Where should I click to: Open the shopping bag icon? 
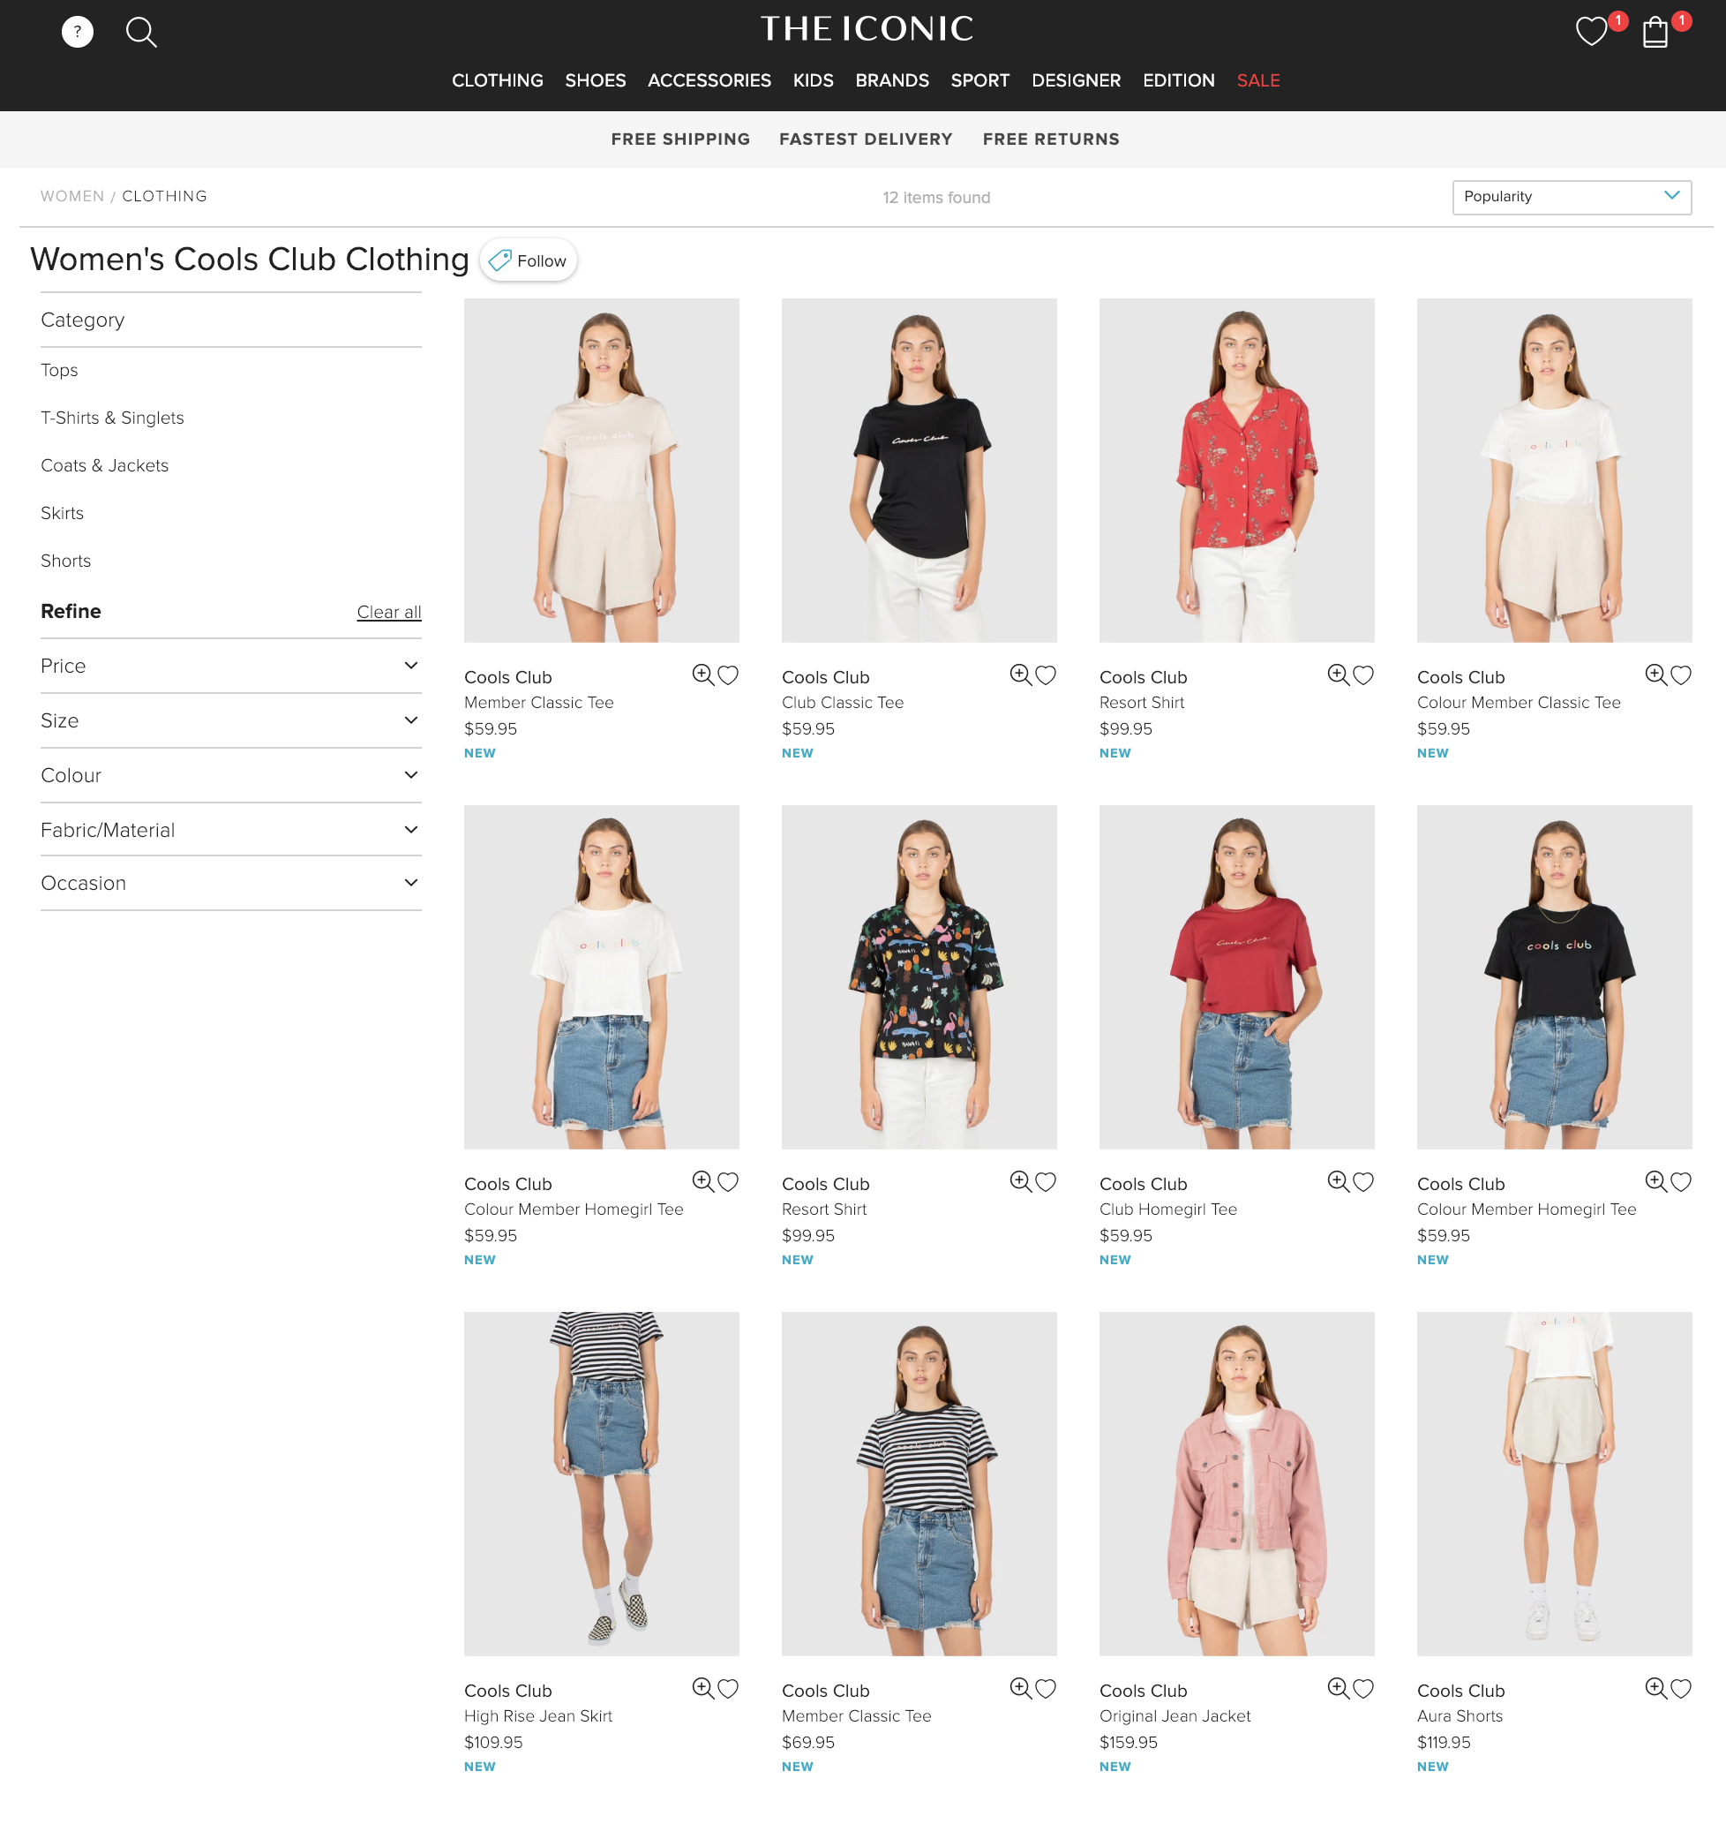coord(1655,32)
